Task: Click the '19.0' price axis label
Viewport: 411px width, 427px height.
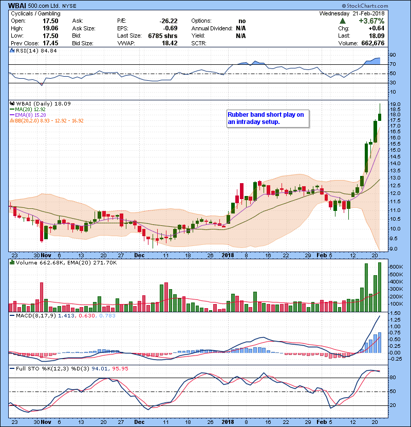Action: [395, 104]
